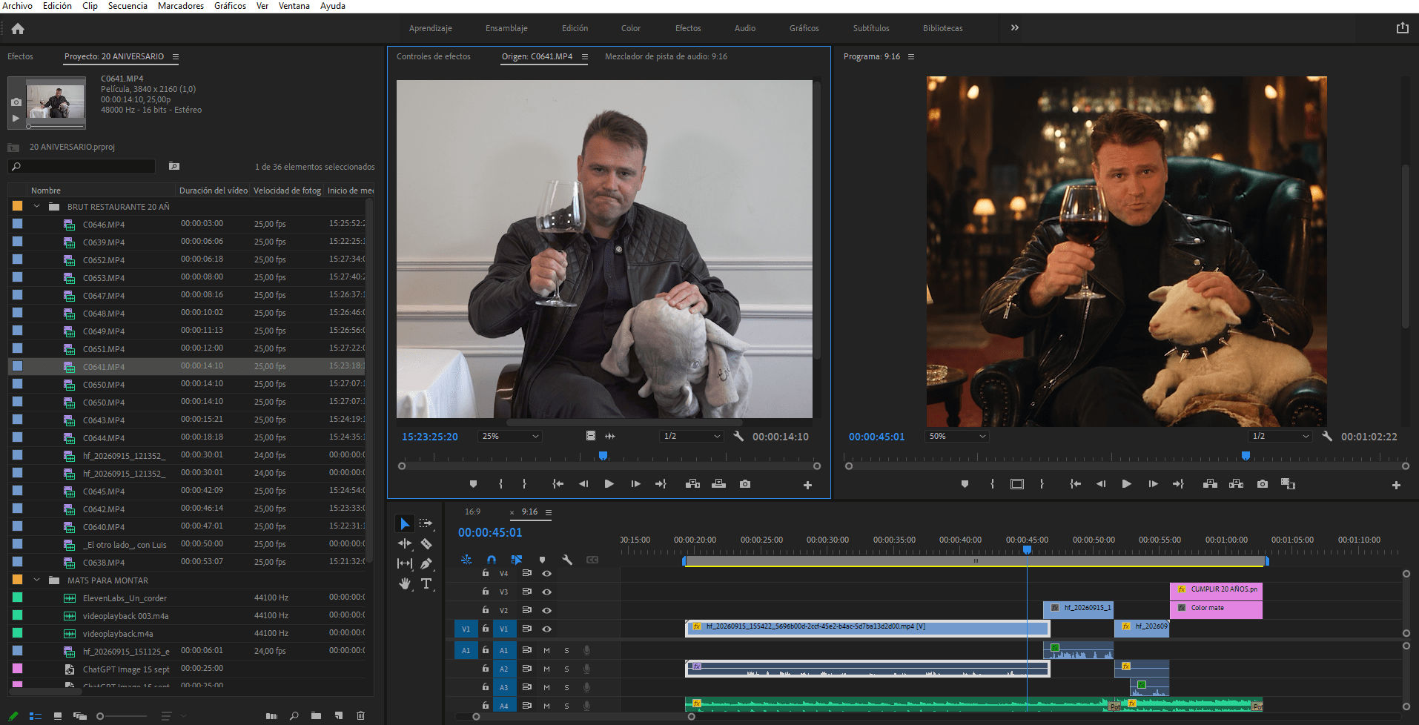Toggle timeline snapping magnet icon

(x=491, y=560)
